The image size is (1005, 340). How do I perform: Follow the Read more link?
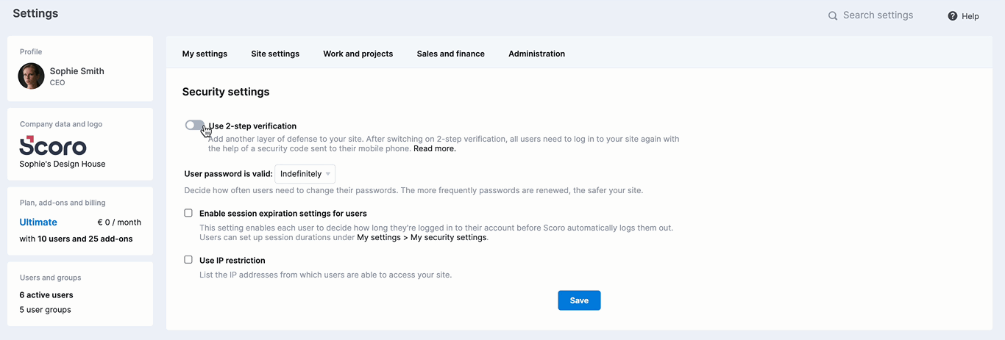(435, 148)
